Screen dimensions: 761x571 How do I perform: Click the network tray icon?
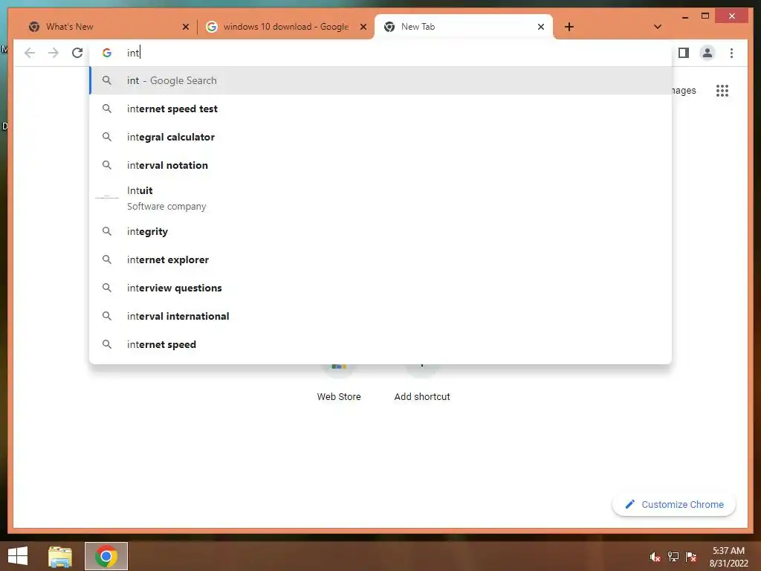click(673, 557)
